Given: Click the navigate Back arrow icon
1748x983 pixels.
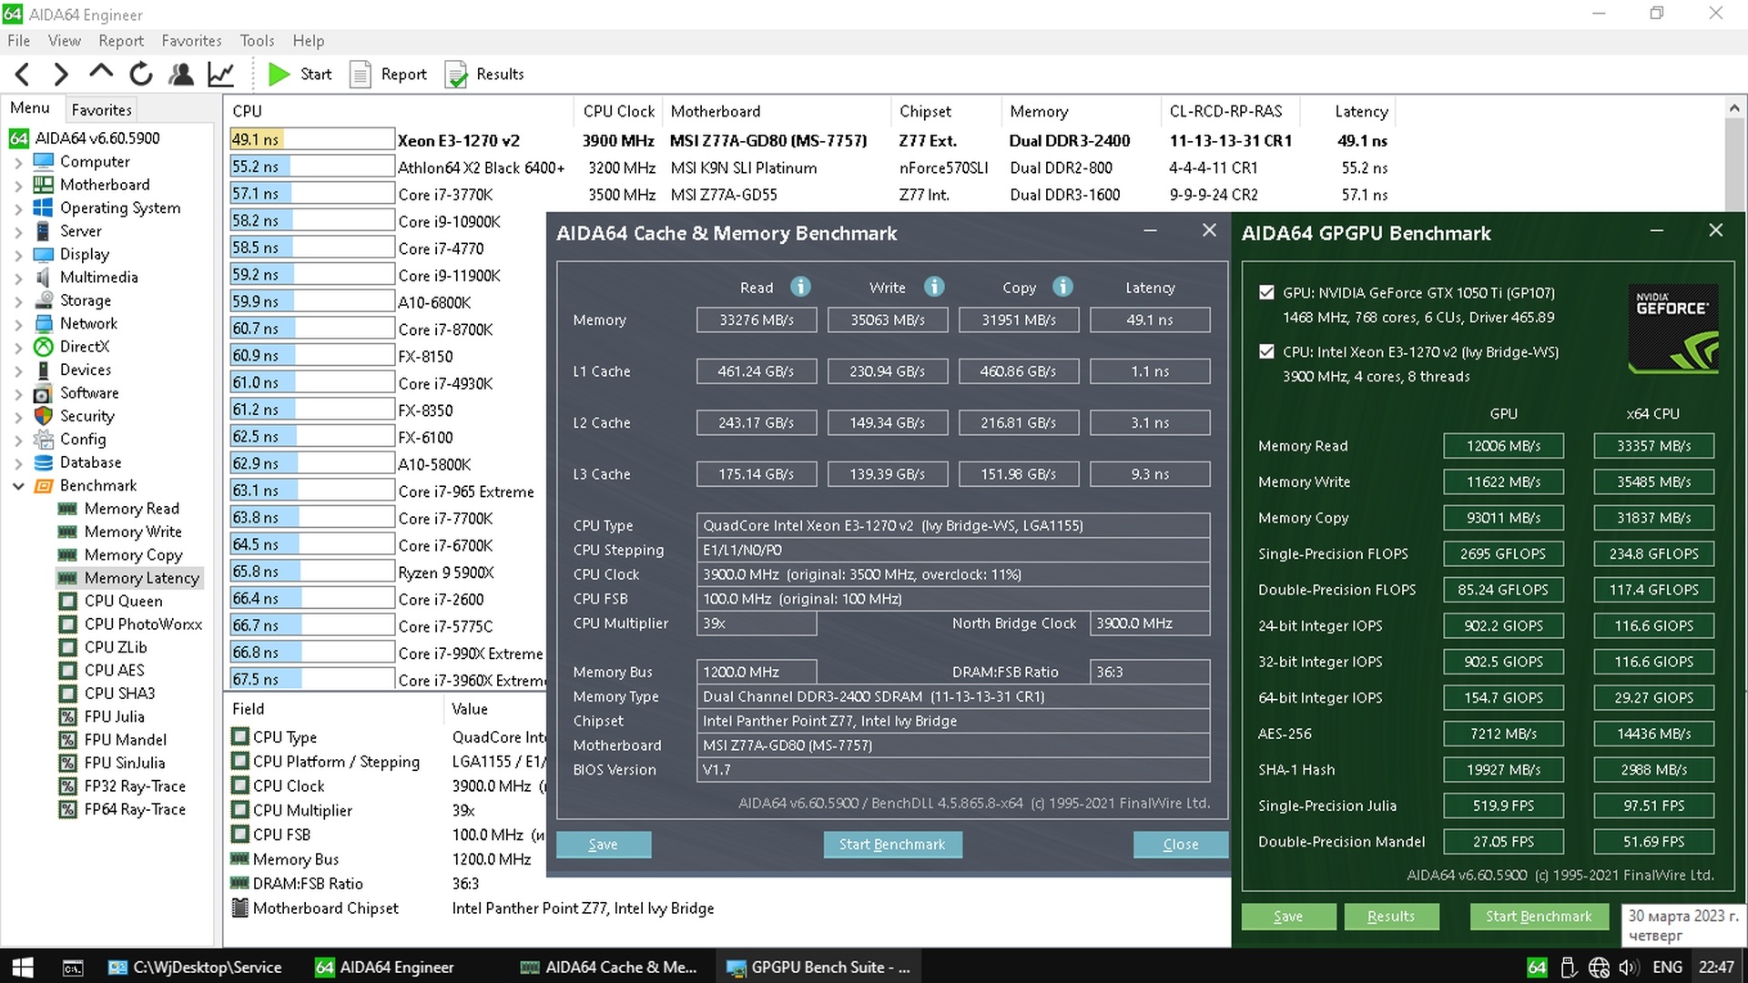Looking at the screenshot, I should [24, 75].
